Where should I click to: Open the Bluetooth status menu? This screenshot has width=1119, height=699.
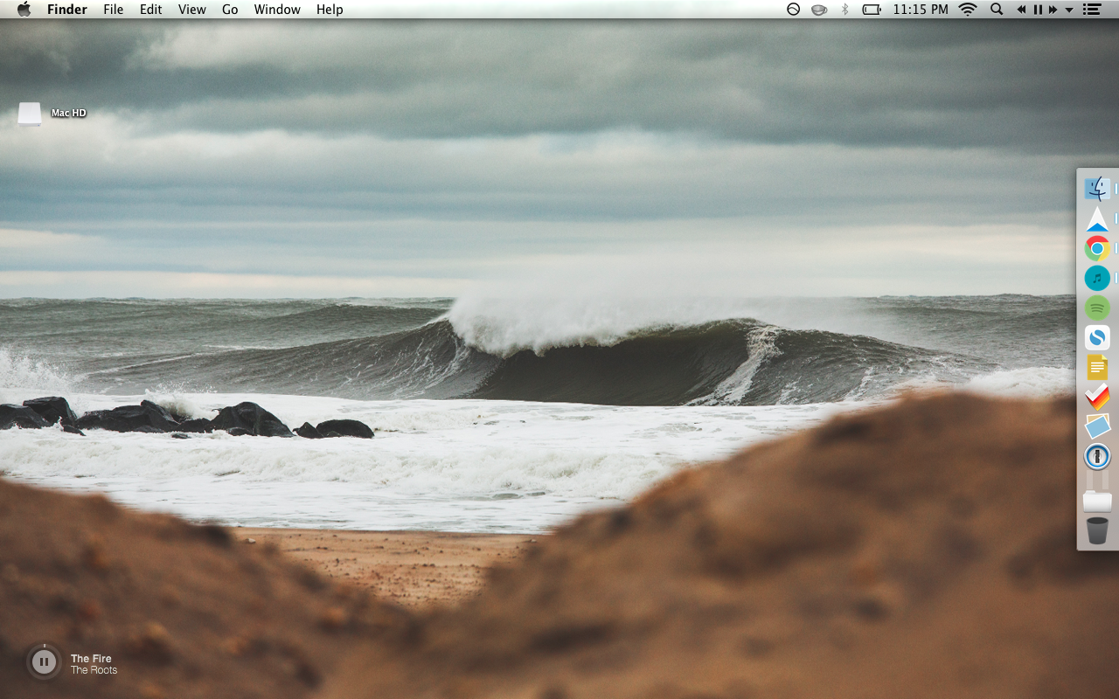[x=844, y=10]
